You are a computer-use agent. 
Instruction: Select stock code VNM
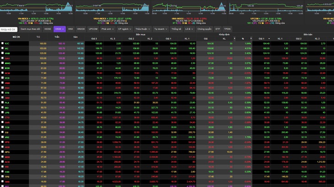[7, 83]
